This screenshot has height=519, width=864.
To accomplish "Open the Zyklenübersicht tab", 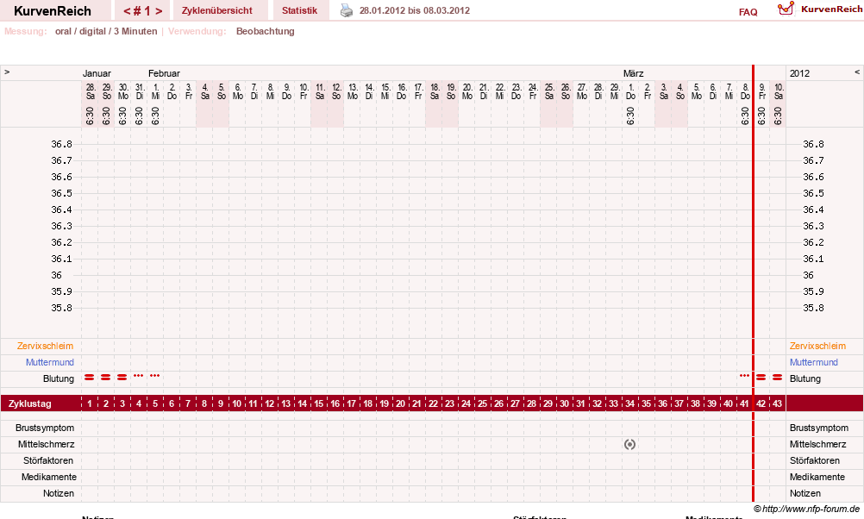I will [217, 10].
